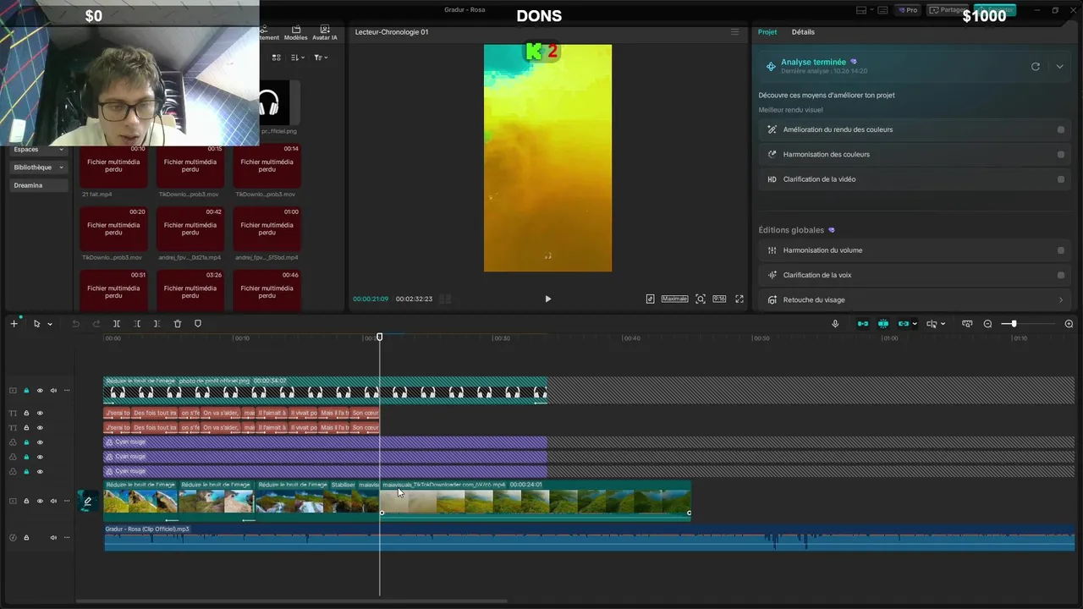Enable Amélioration du rendu des couleurs

1061,130
